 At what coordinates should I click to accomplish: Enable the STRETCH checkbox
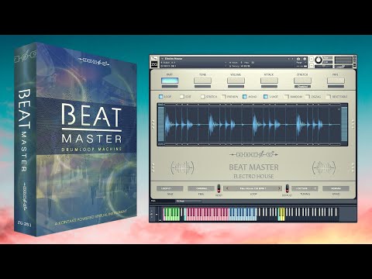(203, 97)
